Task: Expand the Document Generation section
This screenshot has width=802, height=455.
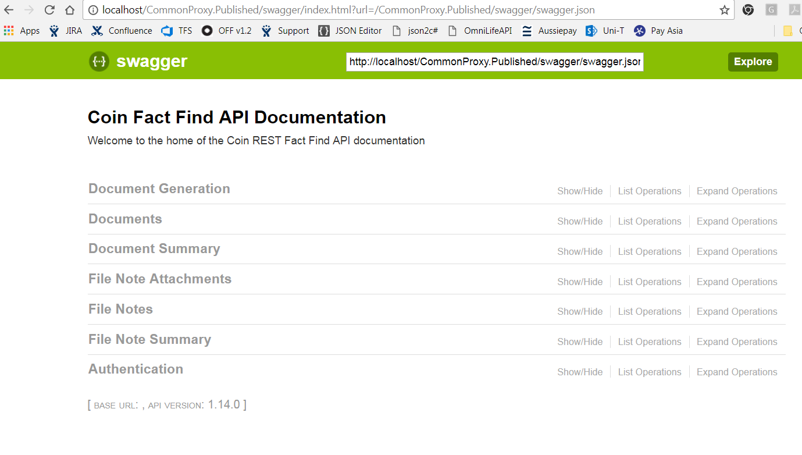Action: pyautogui.click(x=159, y=189)
